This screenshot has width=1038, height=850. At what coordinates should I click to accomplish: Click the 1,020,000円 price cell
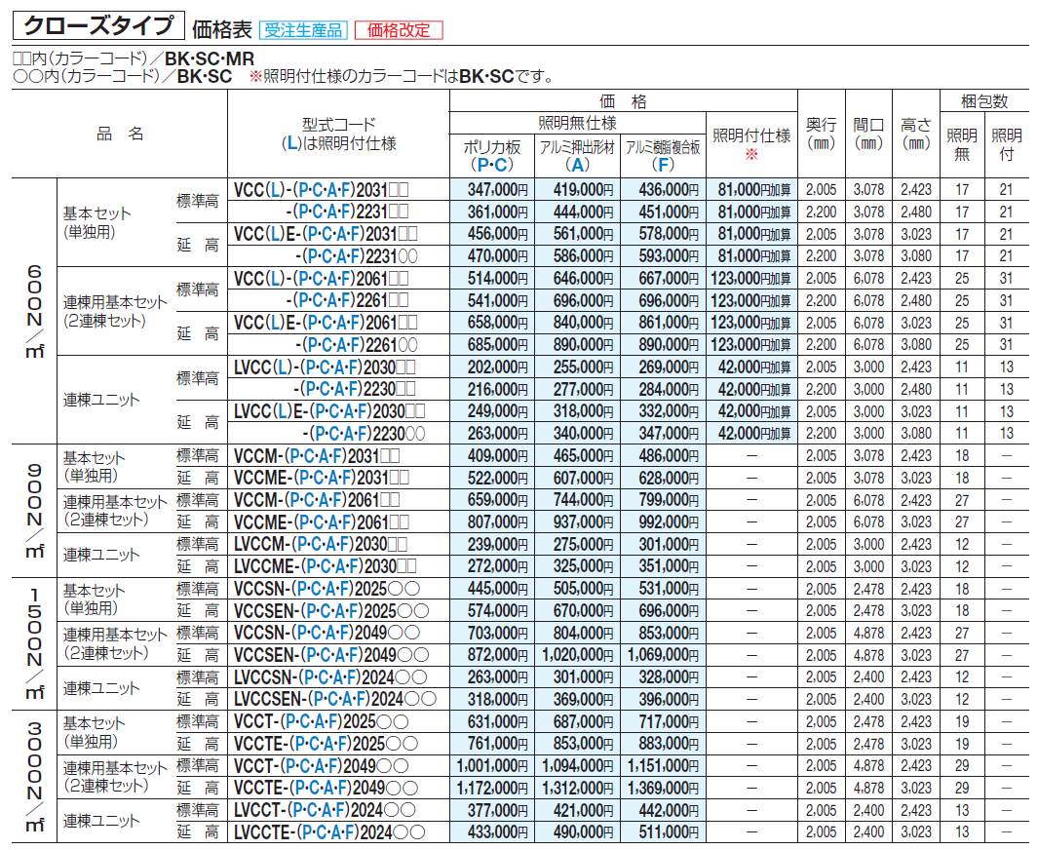[577, 655]
